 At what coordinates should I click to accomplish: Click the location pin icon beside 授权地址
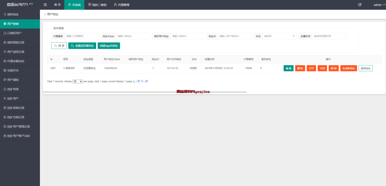(5, 14)
